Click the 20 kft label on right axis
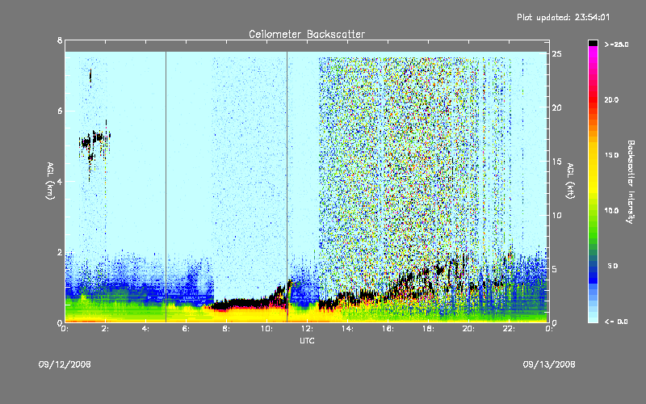This screenshot has height=404, width=646. 556,107
